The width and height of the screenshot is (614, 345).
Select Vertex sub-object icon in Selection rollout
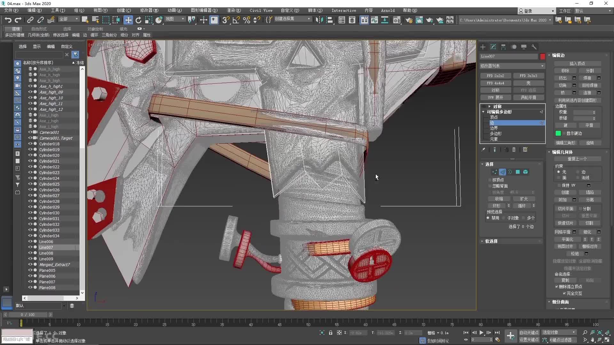tap(495, 172)
